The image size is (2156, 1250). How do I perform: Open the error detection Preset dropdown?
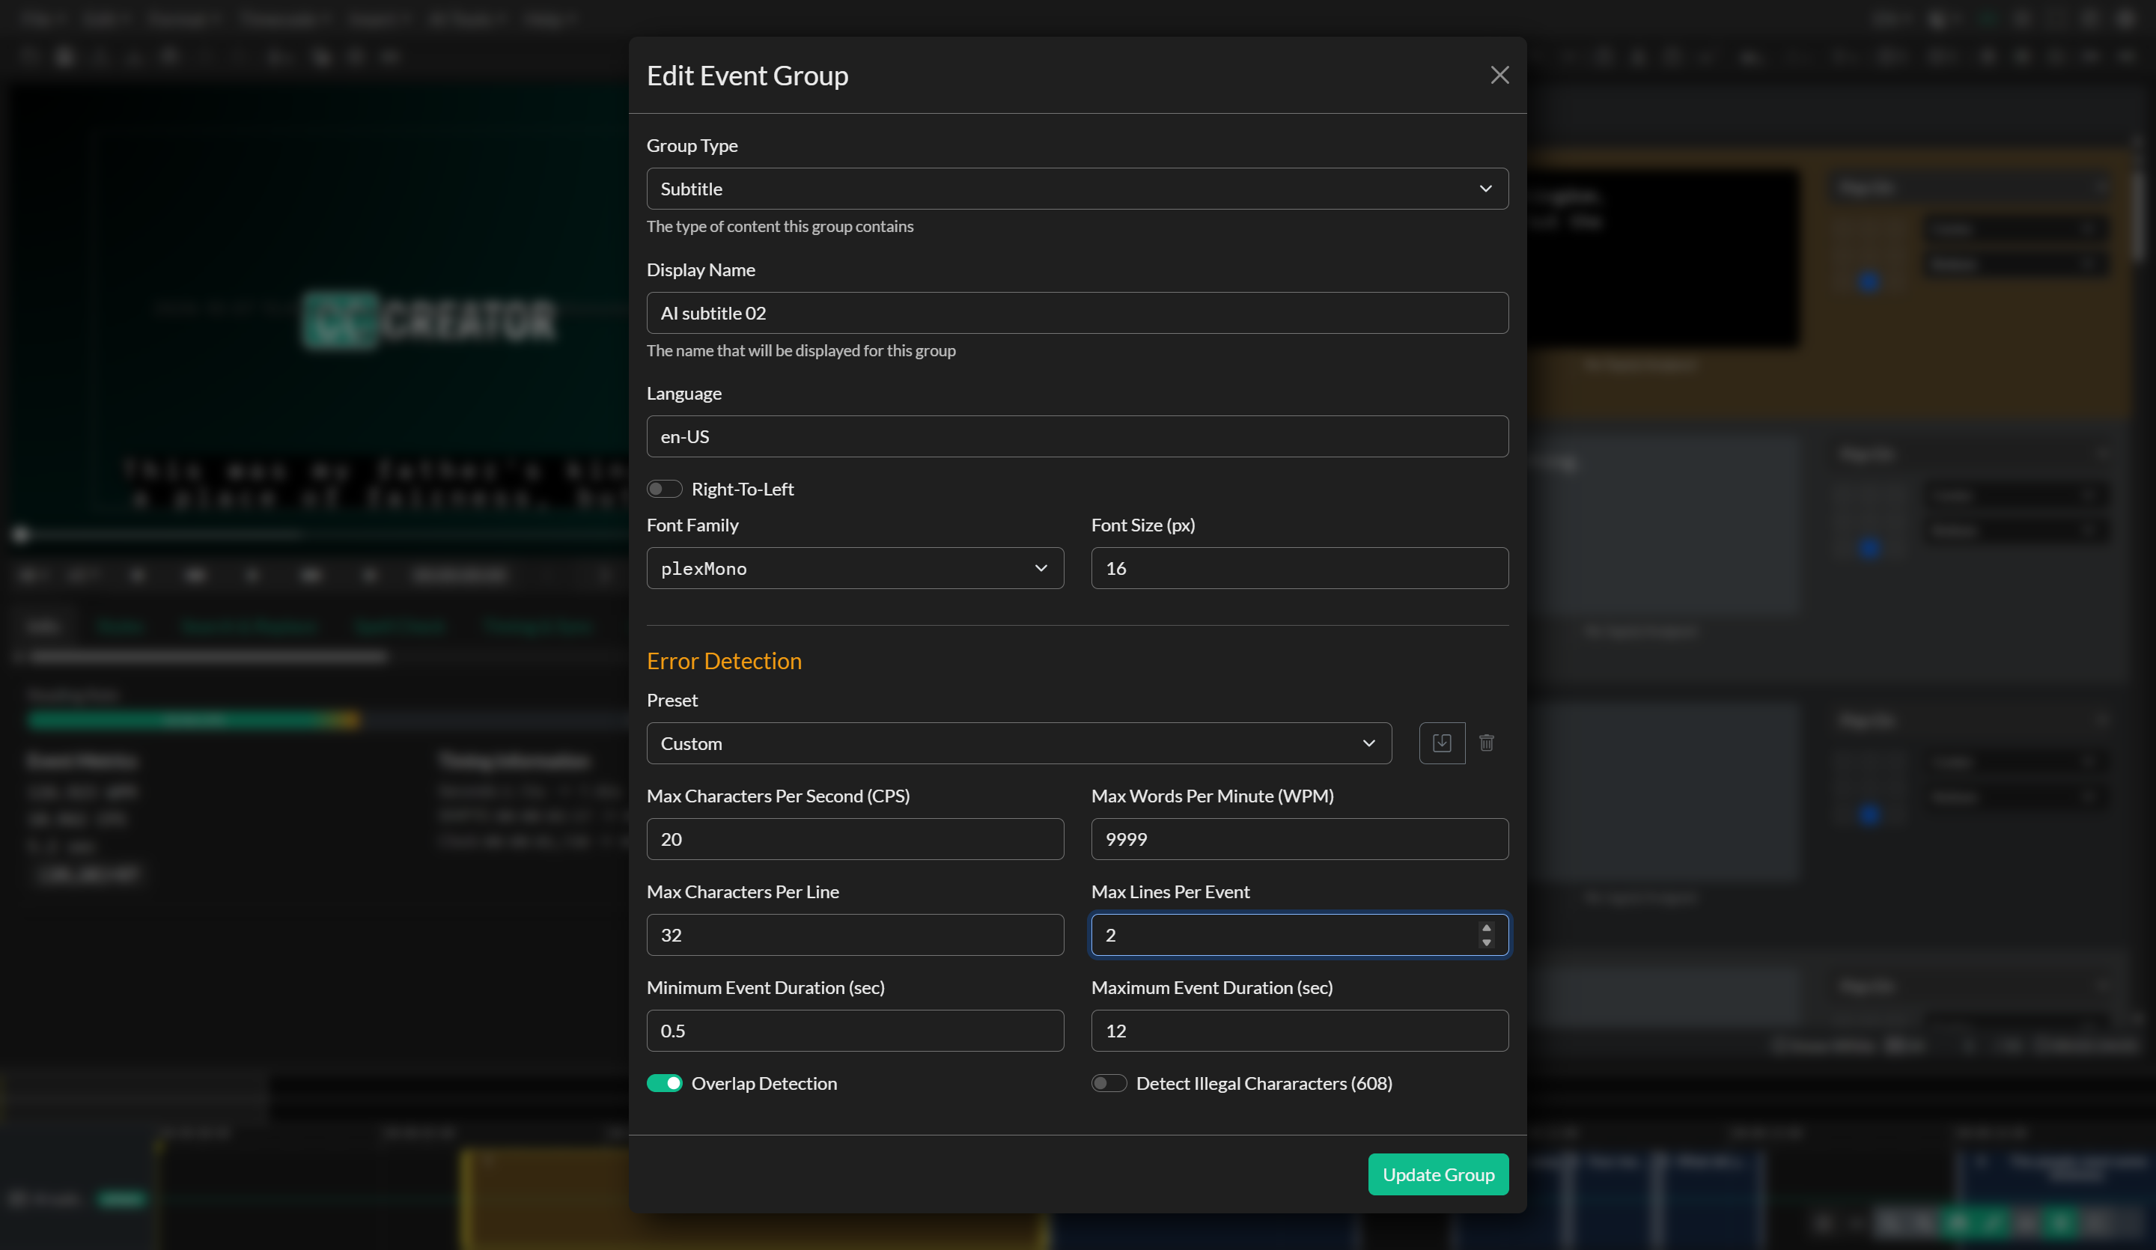(1018, 743)
